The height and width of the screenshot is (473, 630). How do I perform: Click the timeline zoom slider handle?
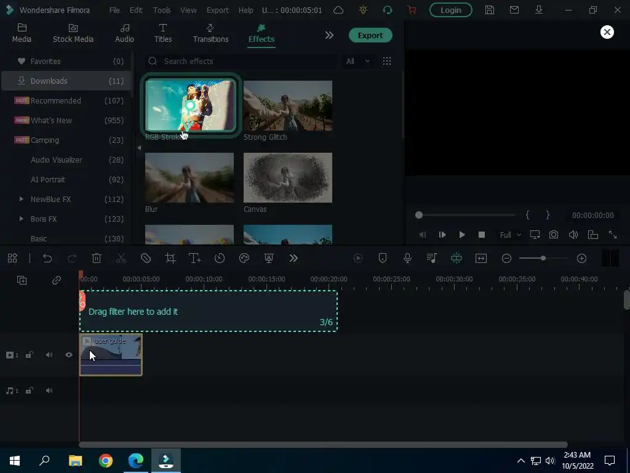click(x=543, y=258)
